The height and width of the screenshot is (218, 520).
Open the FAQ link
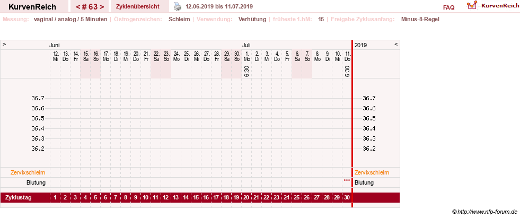(x=448, y=7)
